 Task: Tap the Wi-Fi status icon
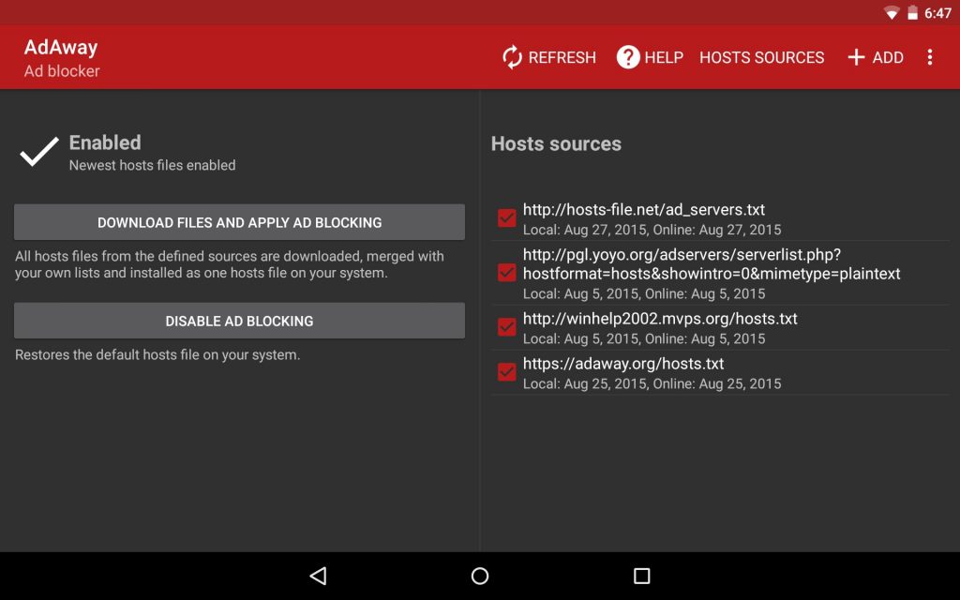click(x=891, y=13)
